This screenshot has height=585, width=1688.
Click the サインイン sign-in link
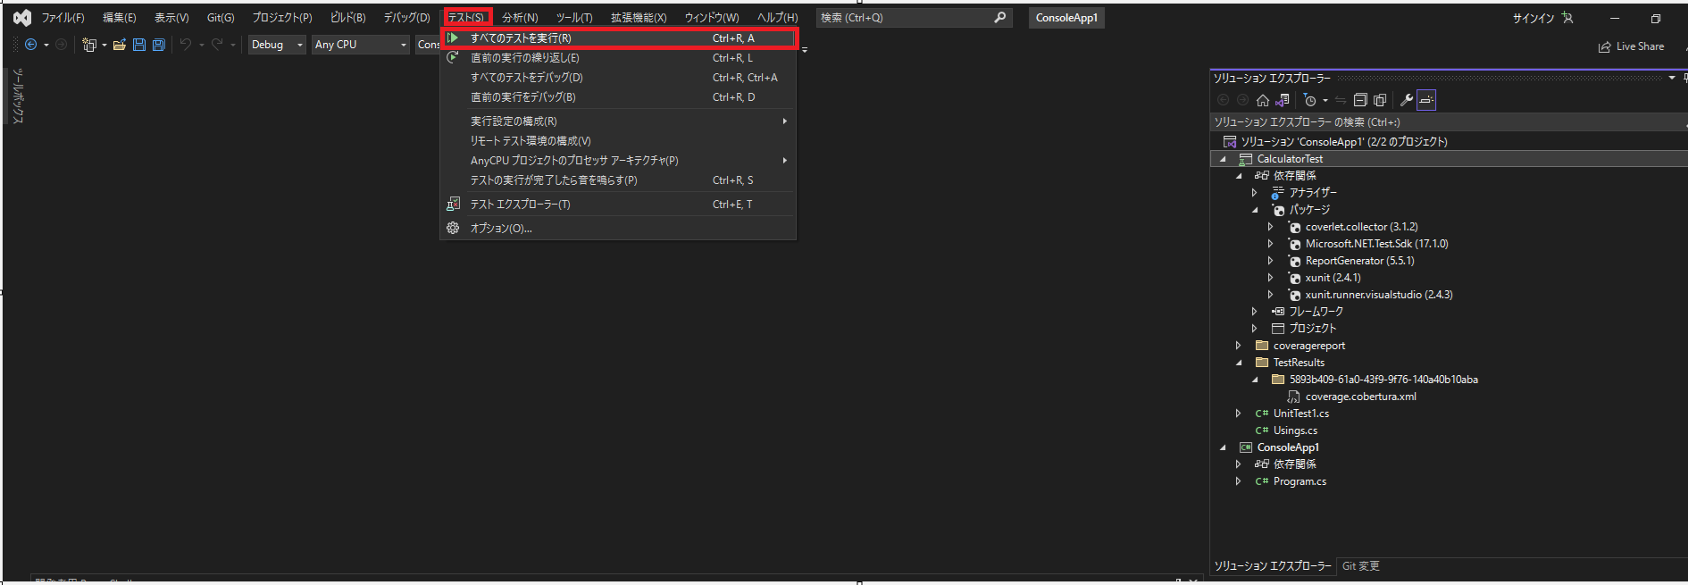[x=1533, y=18]
